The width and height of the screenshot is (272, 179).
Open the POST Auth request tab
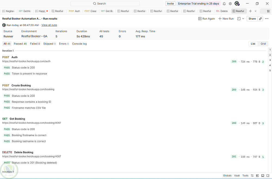[x=75, y=11]
